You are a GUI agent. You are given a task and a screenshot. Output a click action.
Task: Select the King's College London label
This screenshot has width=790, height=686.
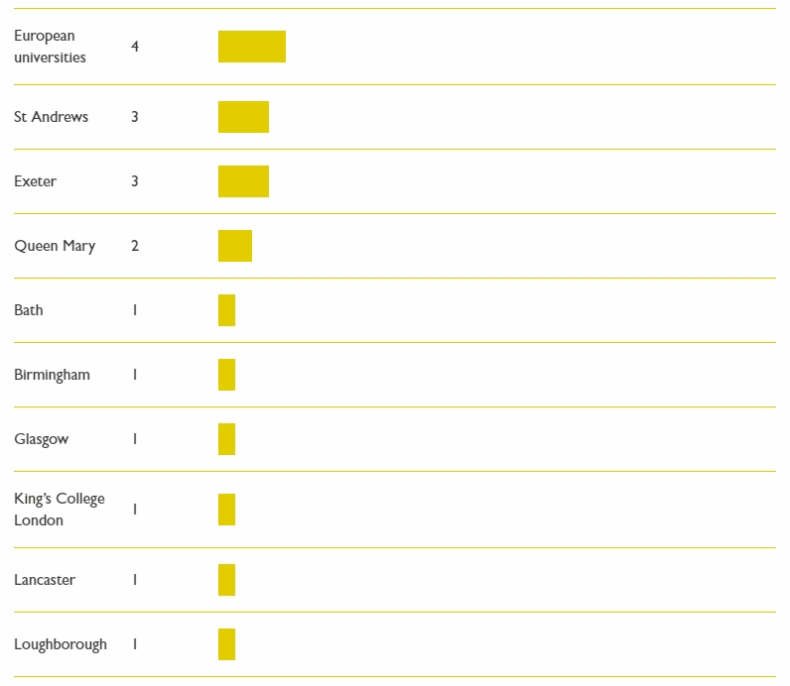click(x=60, y=510)
